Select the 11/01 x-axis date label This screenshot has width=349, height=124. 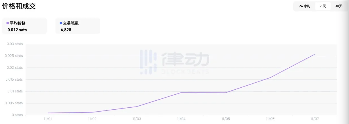coord(48,119)
